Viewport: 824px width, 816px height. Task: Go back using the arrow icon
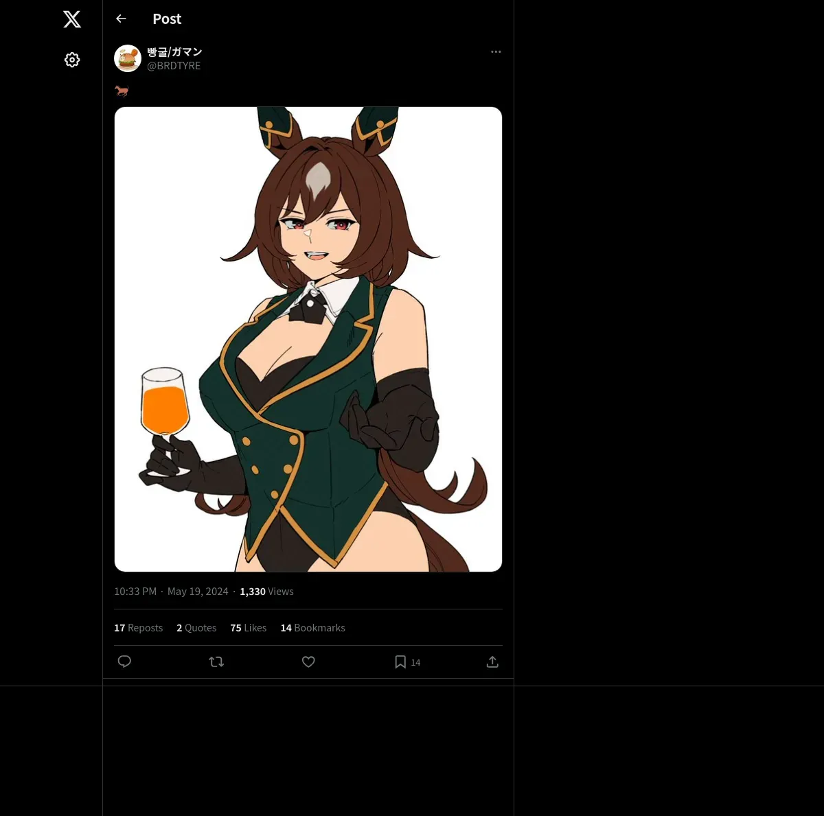point(121,19)
